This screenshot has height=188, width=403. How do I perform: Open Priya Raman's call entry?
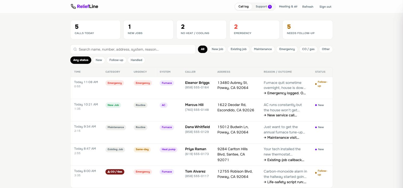[201, 154]
